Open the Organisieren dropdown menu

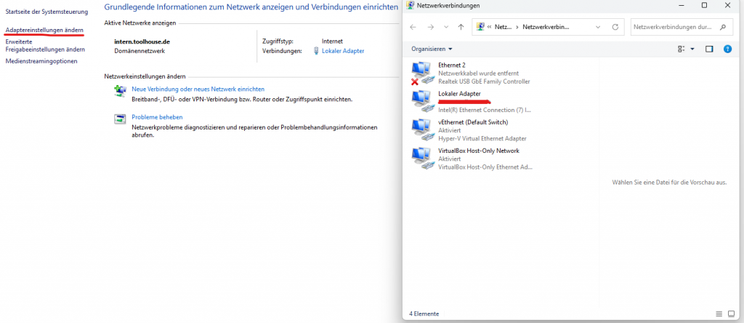(432, 49)
